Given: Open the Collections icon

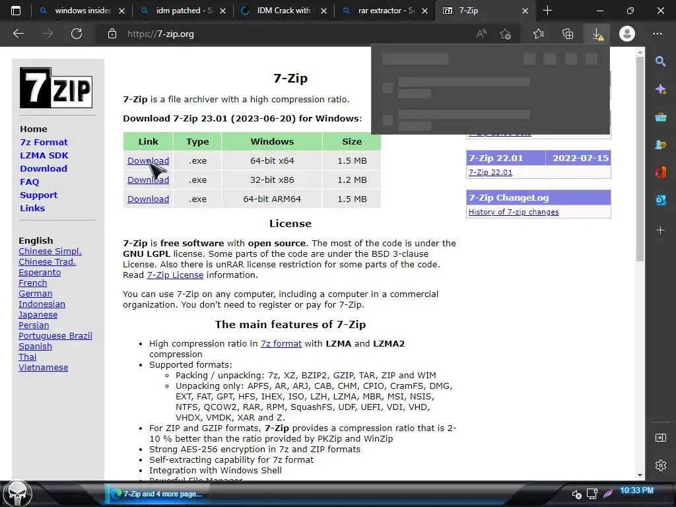Looking at the screenshot, I should (568, 34).
